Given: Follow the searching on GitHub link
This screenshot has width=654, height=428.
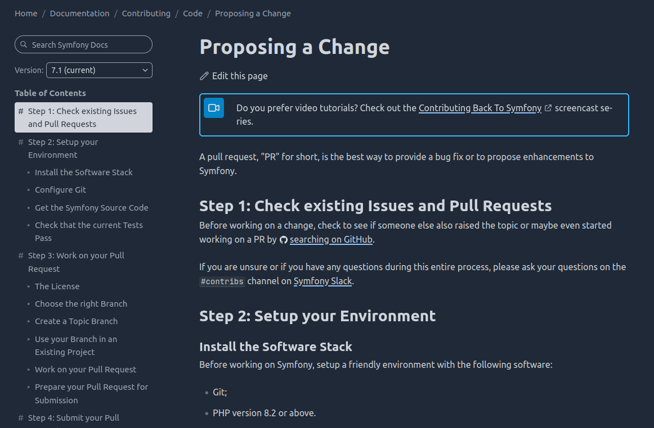Looking at the screenshot, I should point(331,239).
